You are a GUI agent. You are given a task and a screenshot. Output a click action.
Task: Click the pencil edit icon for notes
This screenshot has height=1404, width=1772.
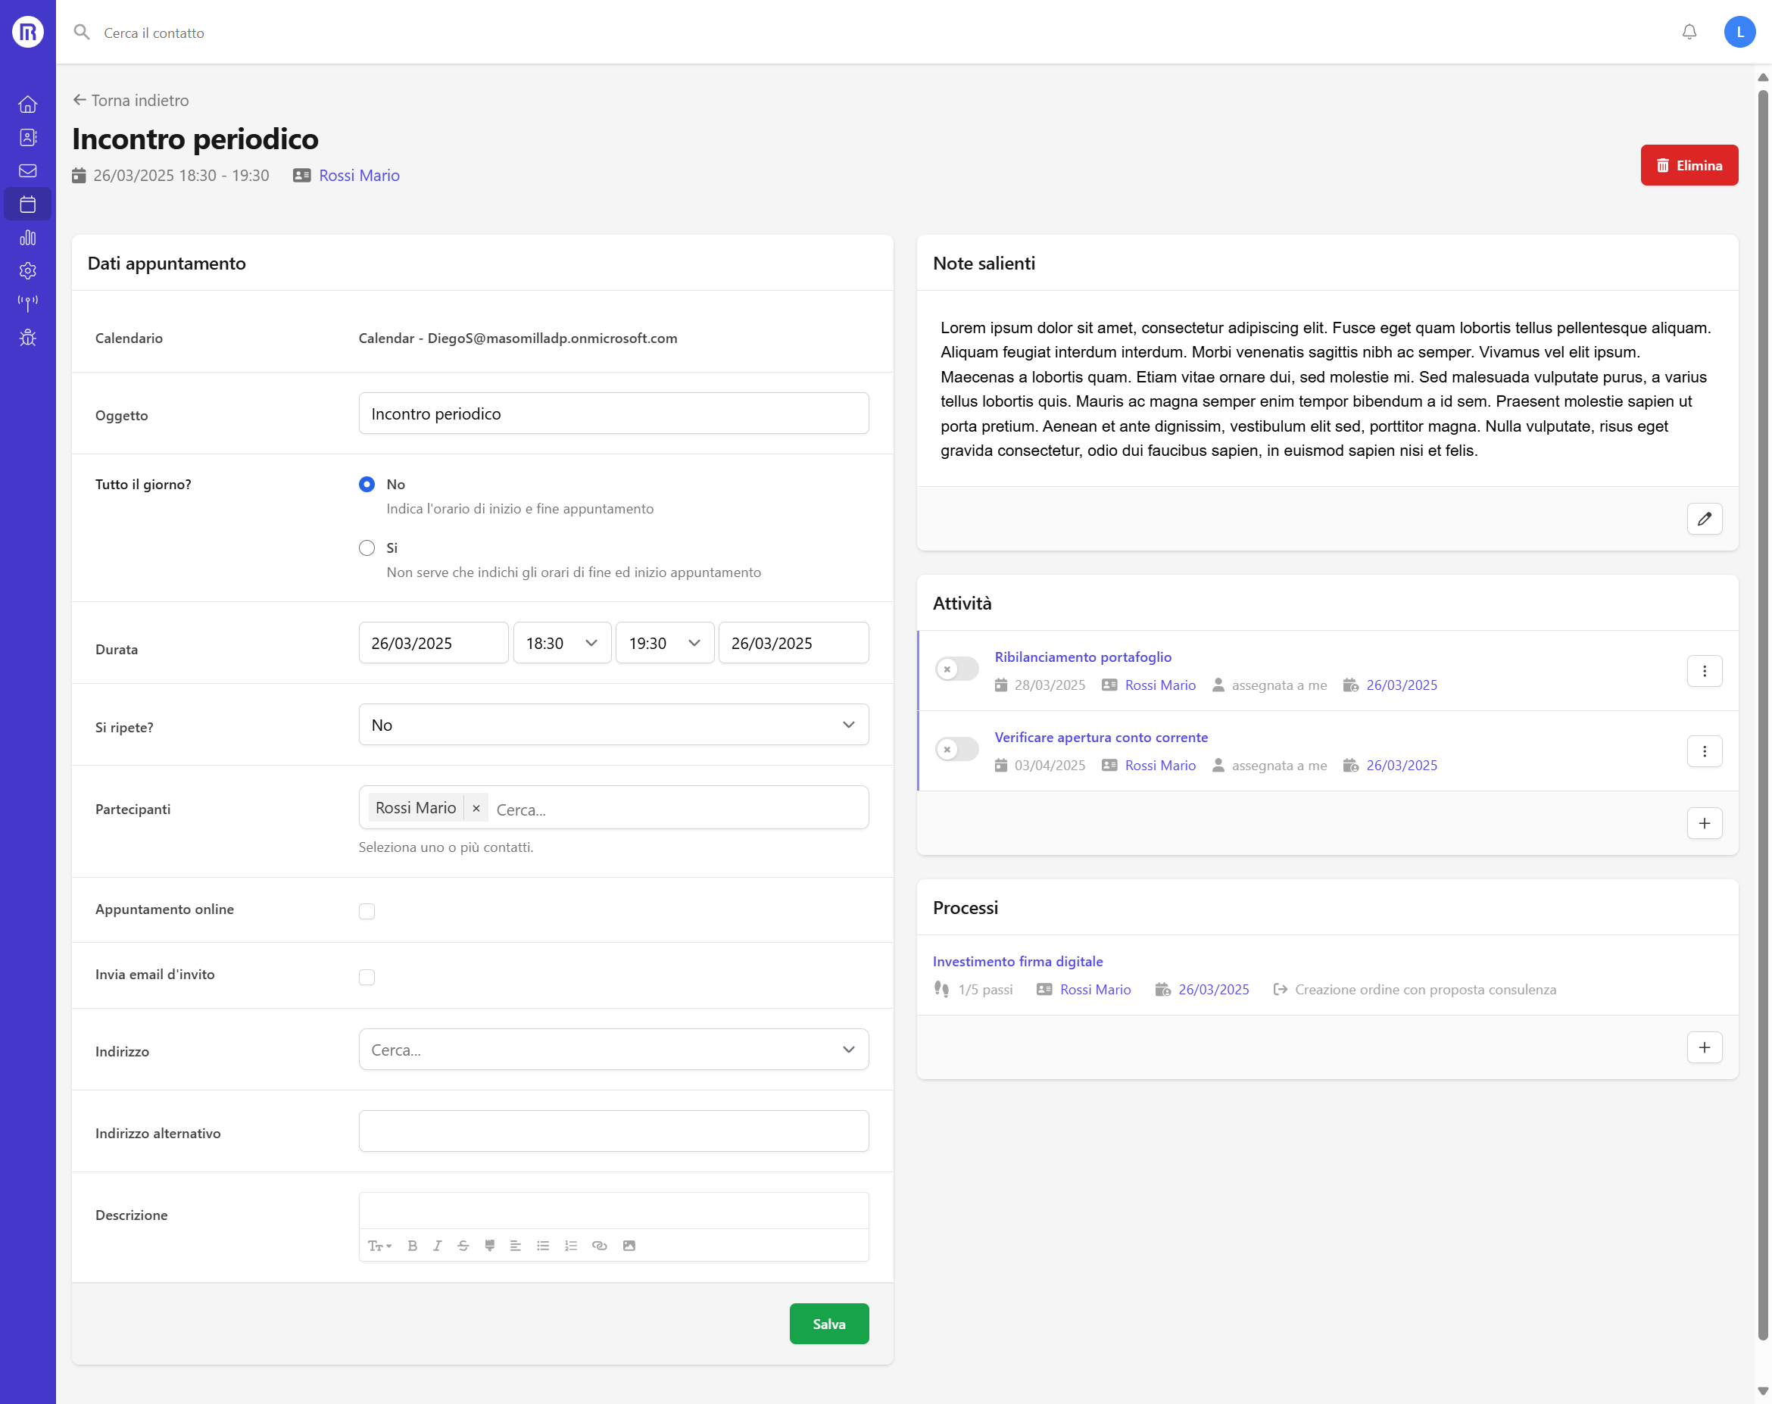[1704, 519]
